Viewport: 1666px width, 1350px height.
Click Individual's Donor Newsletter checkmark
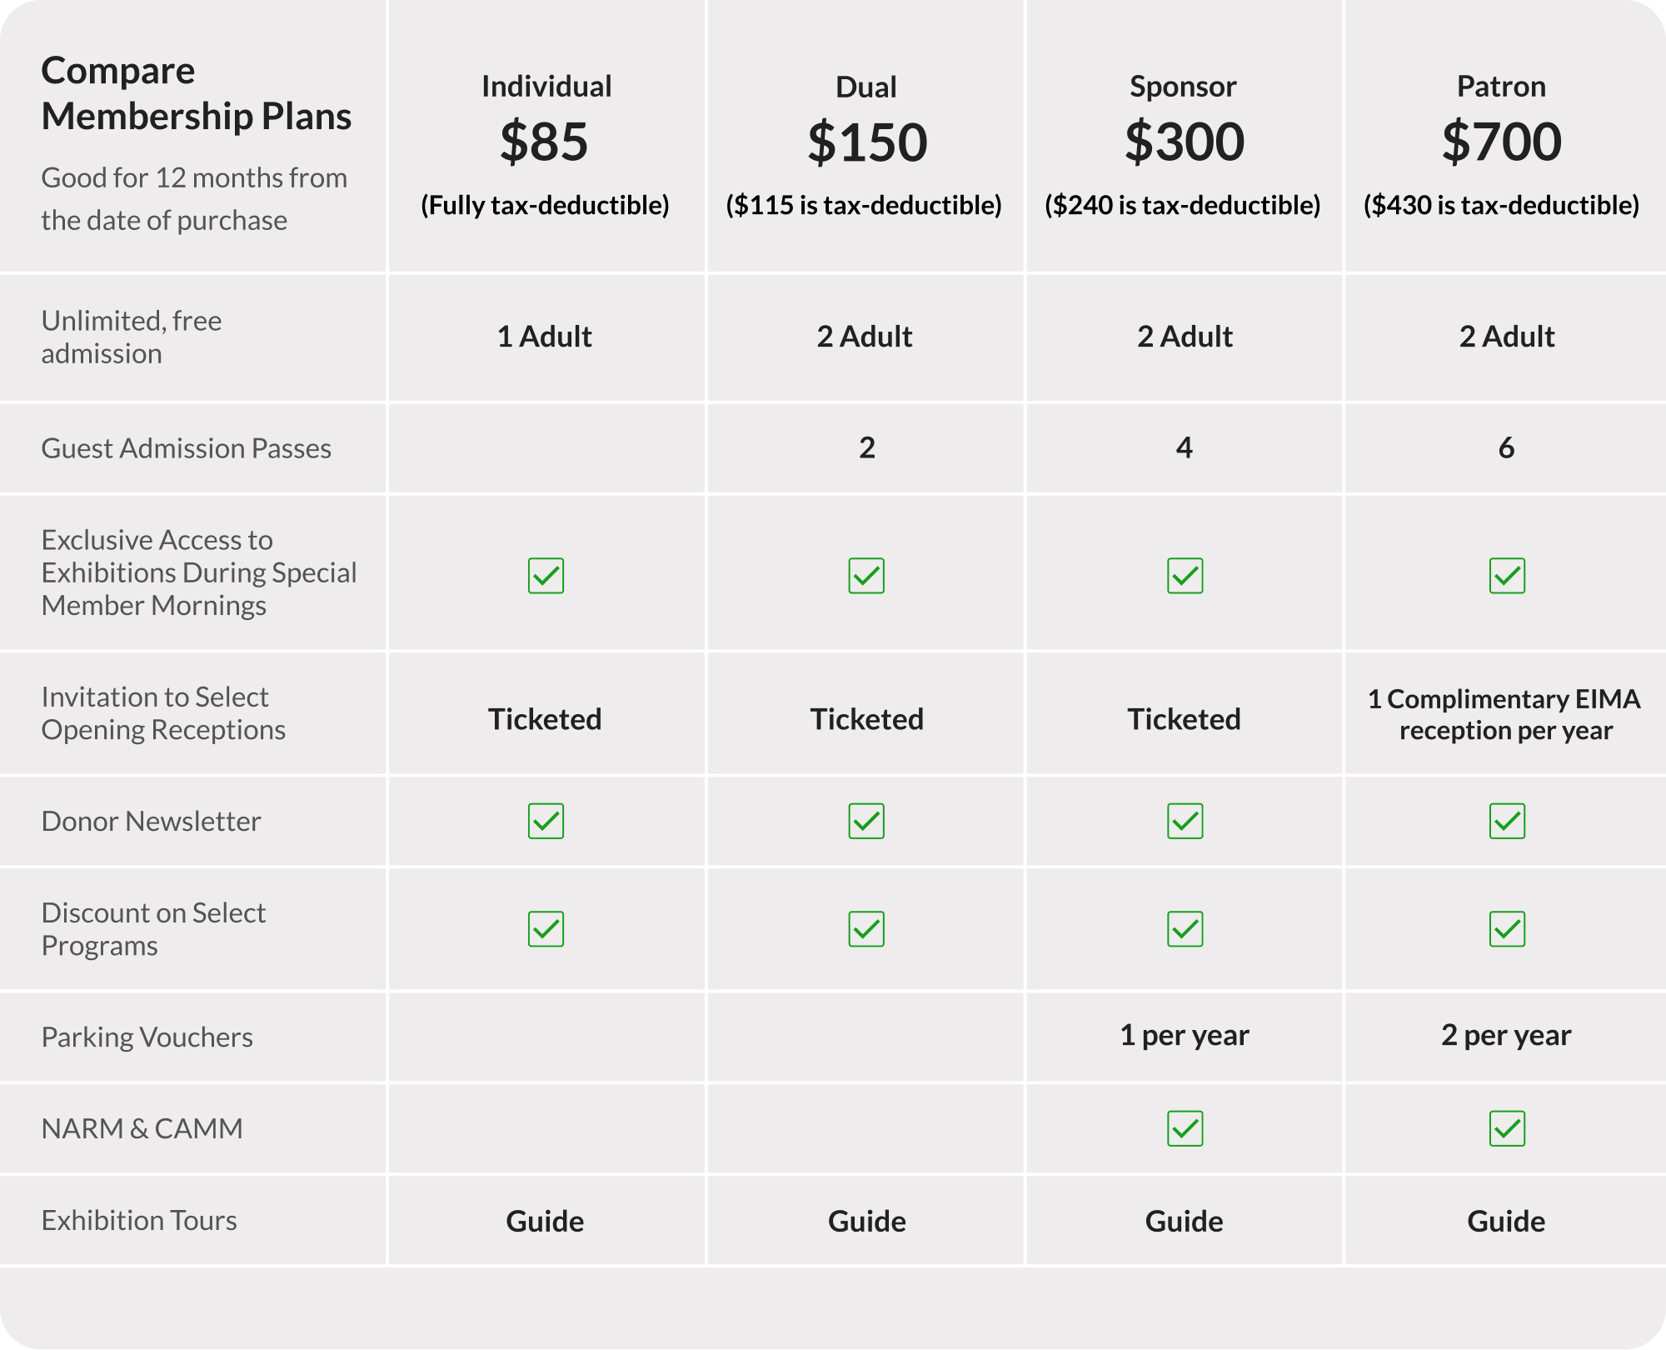click(x=546, y=821)
